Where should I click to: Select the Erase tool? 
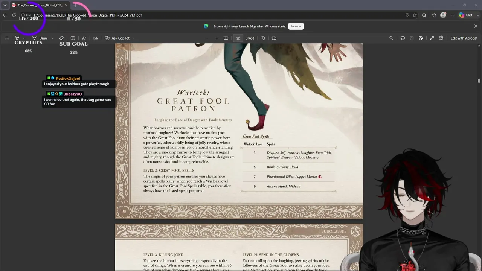61,38
